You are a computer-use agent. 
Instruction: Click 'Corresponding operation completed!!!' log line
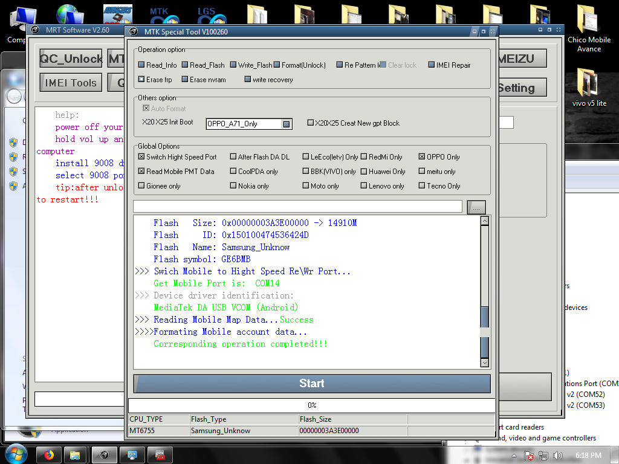pyautogui.click(x=241, y=344)
